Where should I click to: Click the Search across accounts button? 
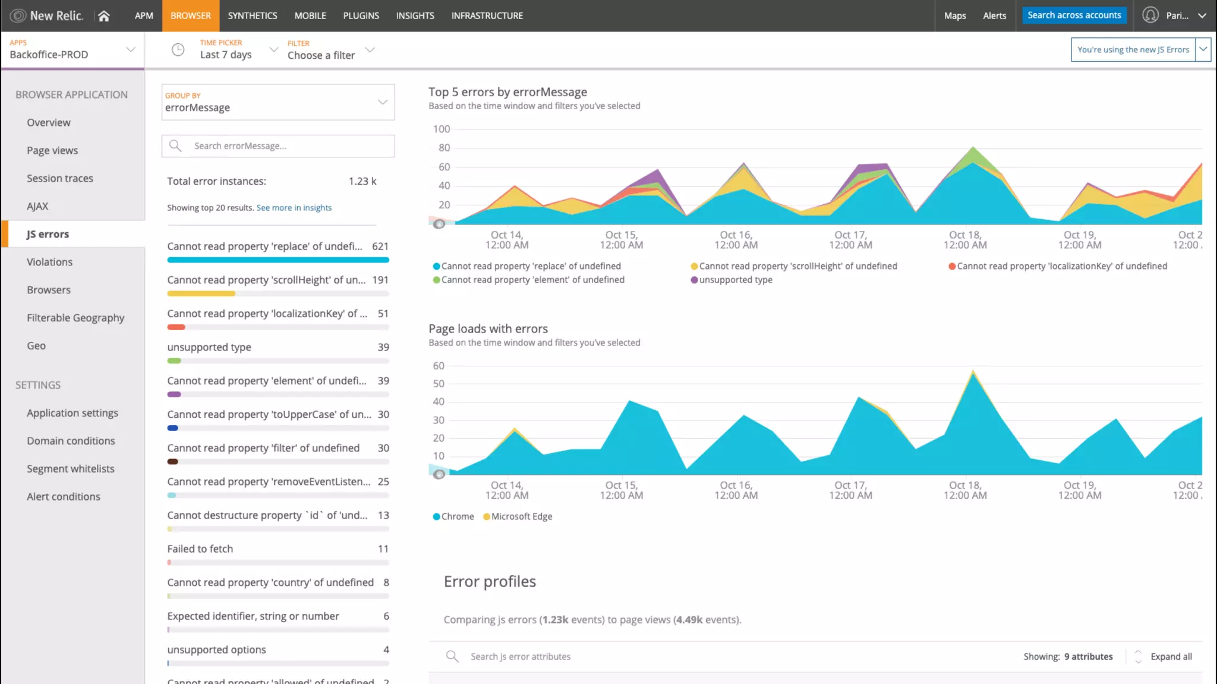point(1074,15)
